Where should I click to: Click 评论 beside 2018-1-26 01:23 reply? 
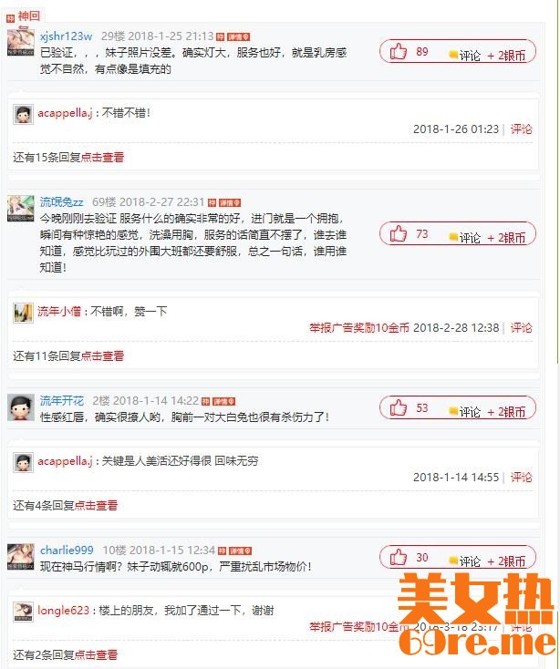click(x=521, y=129)
